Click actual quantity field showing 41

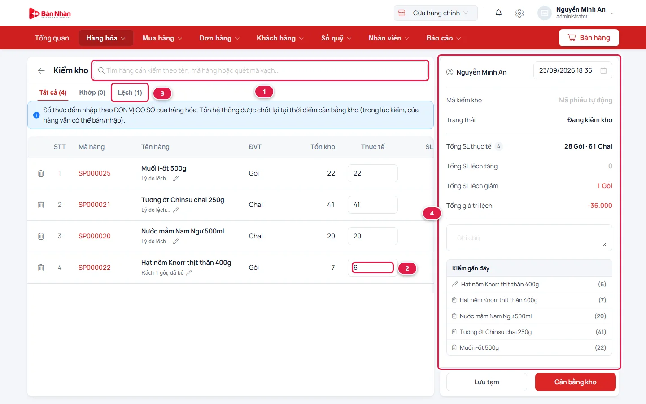(373, 205)
